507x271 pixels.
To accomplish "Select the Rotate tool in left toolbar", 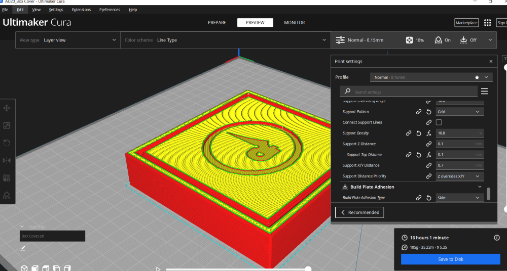I will coord(7,143).
